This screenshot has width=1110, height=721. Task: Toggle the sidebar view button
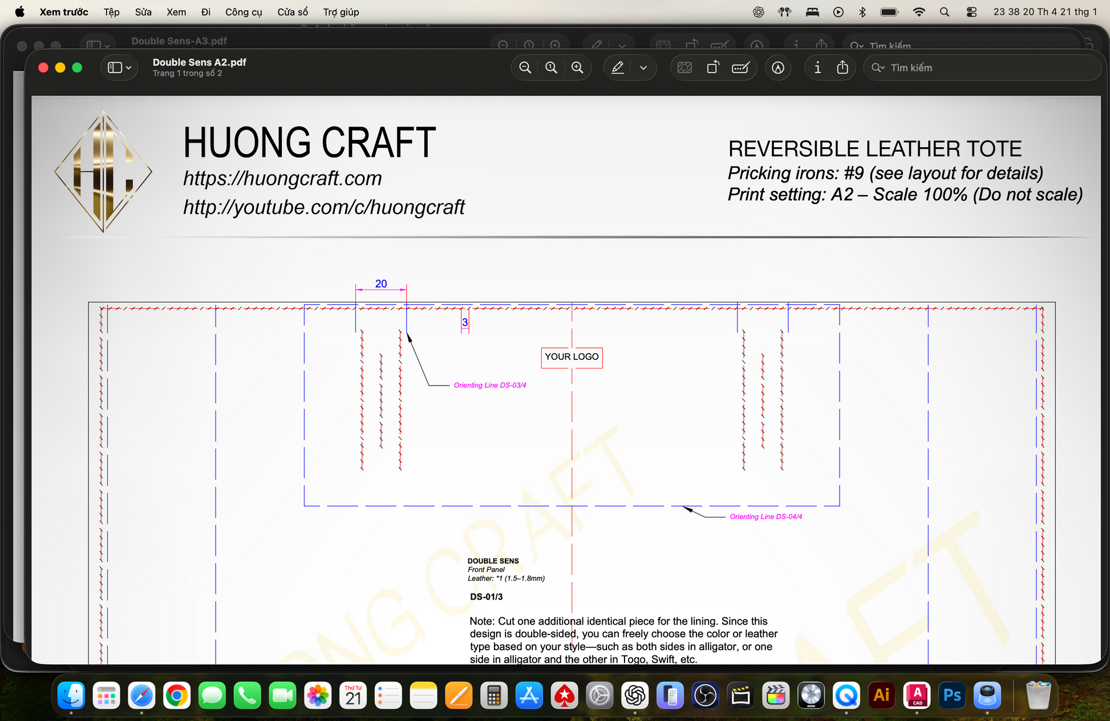[115, 68]
